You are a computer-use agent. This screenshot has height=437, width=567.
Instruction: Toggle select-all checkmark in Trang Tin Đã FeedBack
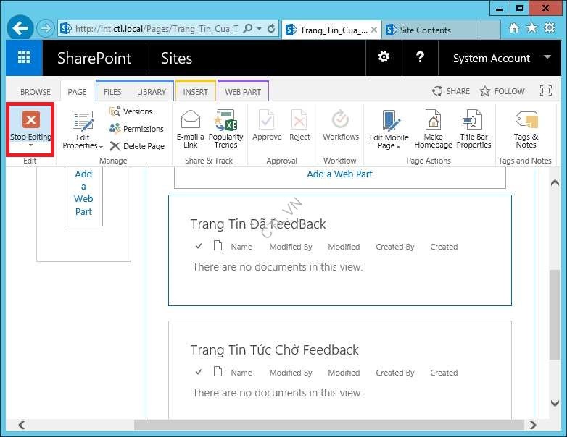(199, 247)
